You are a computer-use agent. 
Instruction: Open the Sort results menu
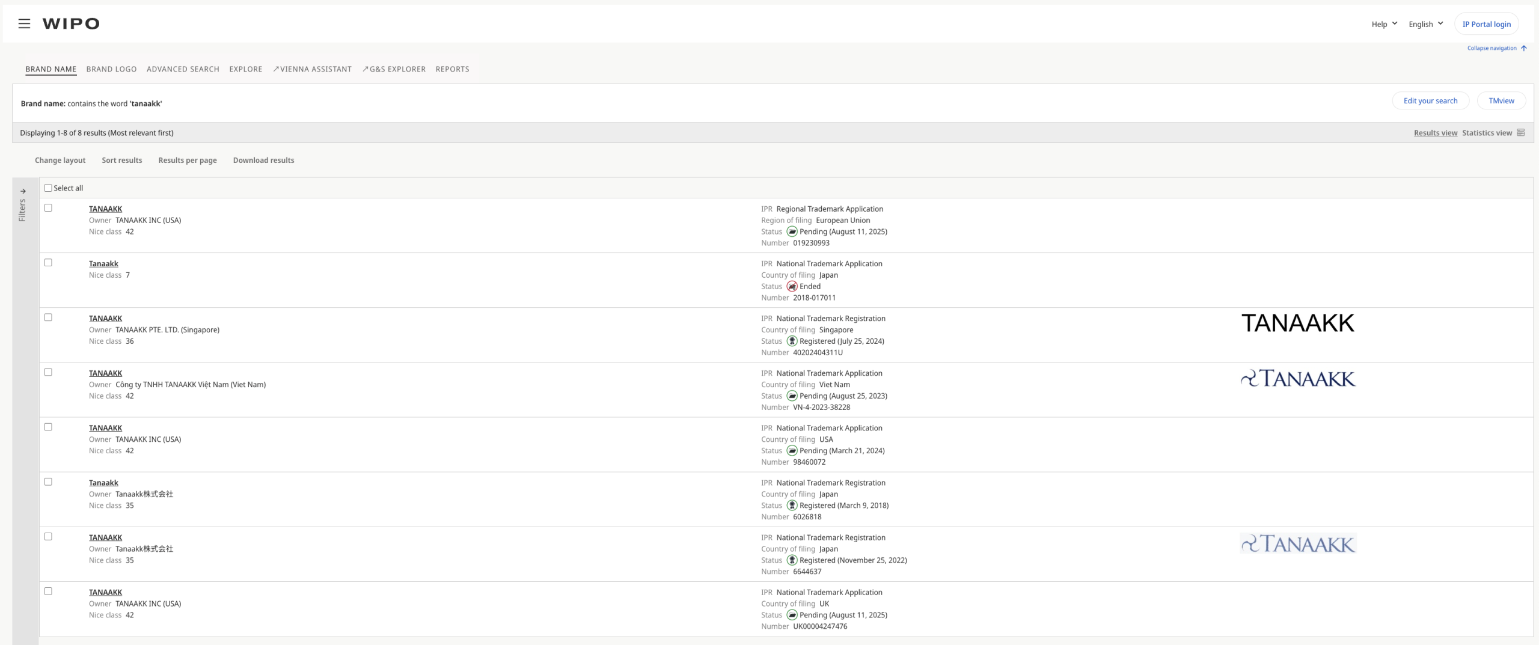[x=122, y=160]
